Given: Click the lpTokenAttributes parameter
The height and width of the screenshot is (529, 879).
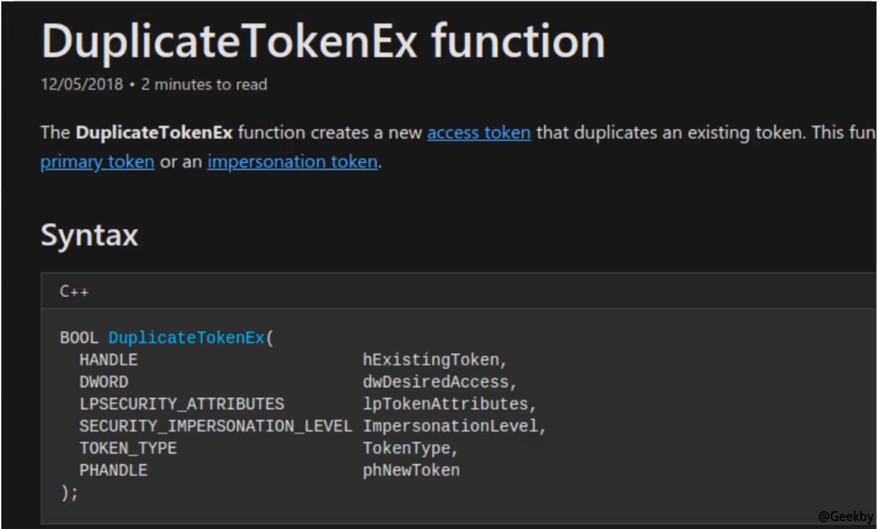Looking at the screenshot, I should click(x=445, y=404).
